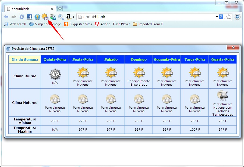Screen dimensions: 244x167
Task: Click the 100° F maximum temperature
Action: [x=195, y=130]
